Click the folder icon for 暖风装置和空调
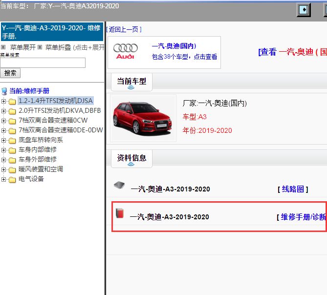This screenshot has height=295, width=327. tap(12, 170)
